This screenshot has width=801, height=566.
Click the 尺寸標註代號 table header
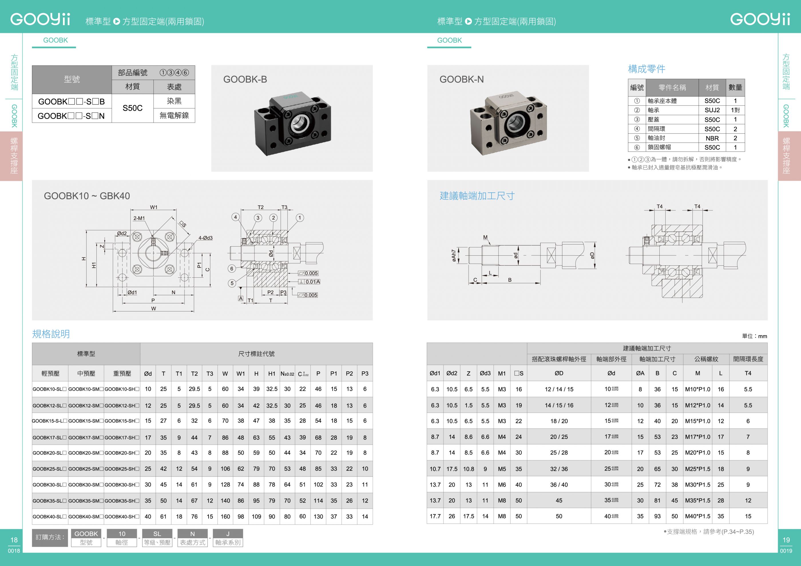[x=256, y=354]
